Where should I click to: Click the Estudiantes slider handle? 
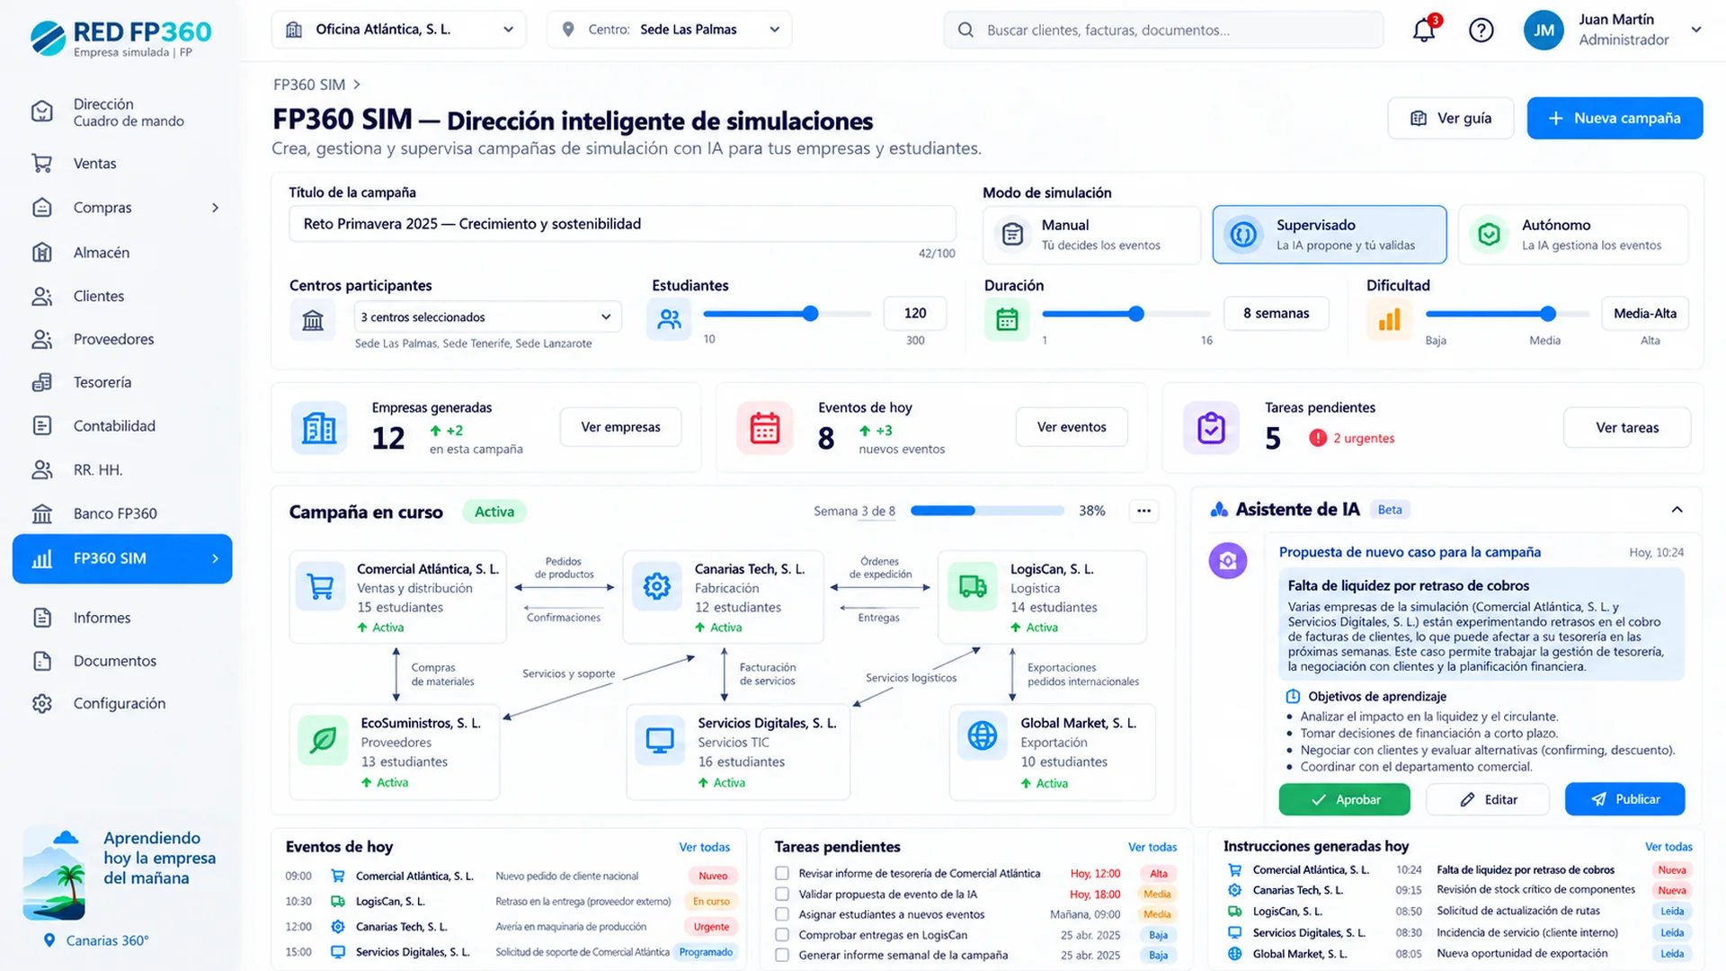coord(811,314)
